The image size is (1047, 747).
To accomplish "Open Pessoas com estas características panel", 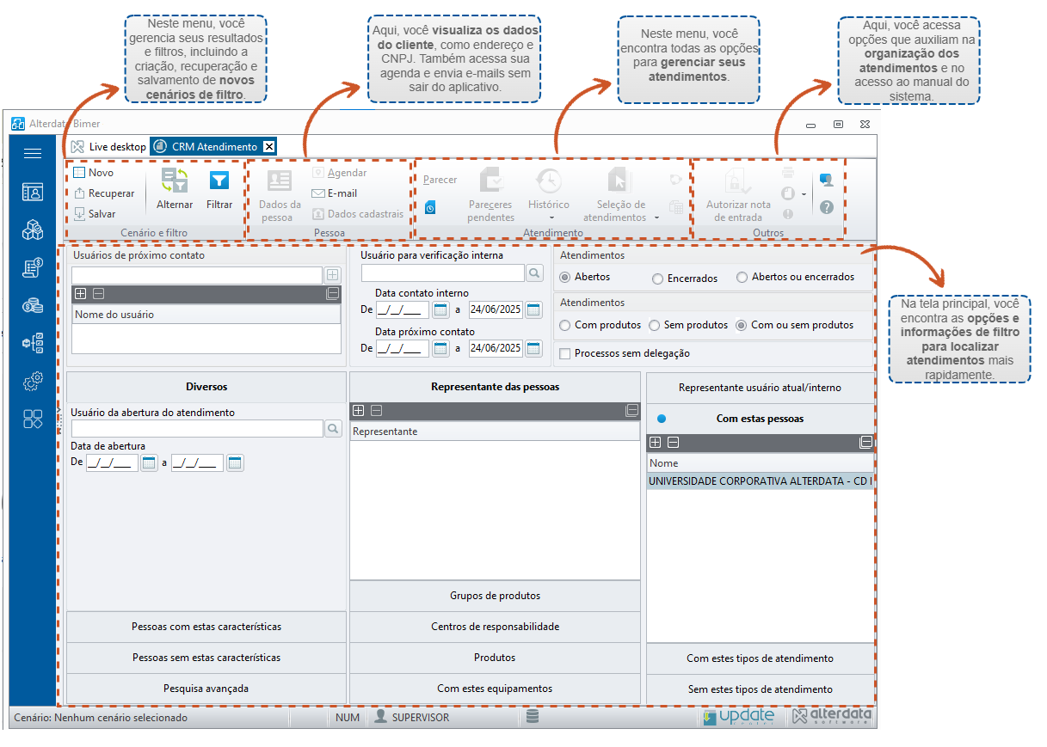I will click(x=206, y=627).
